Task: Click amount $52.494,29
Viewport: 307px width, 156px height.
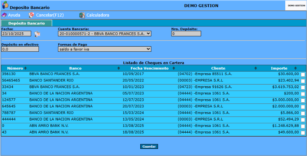Action: (288, 119)
